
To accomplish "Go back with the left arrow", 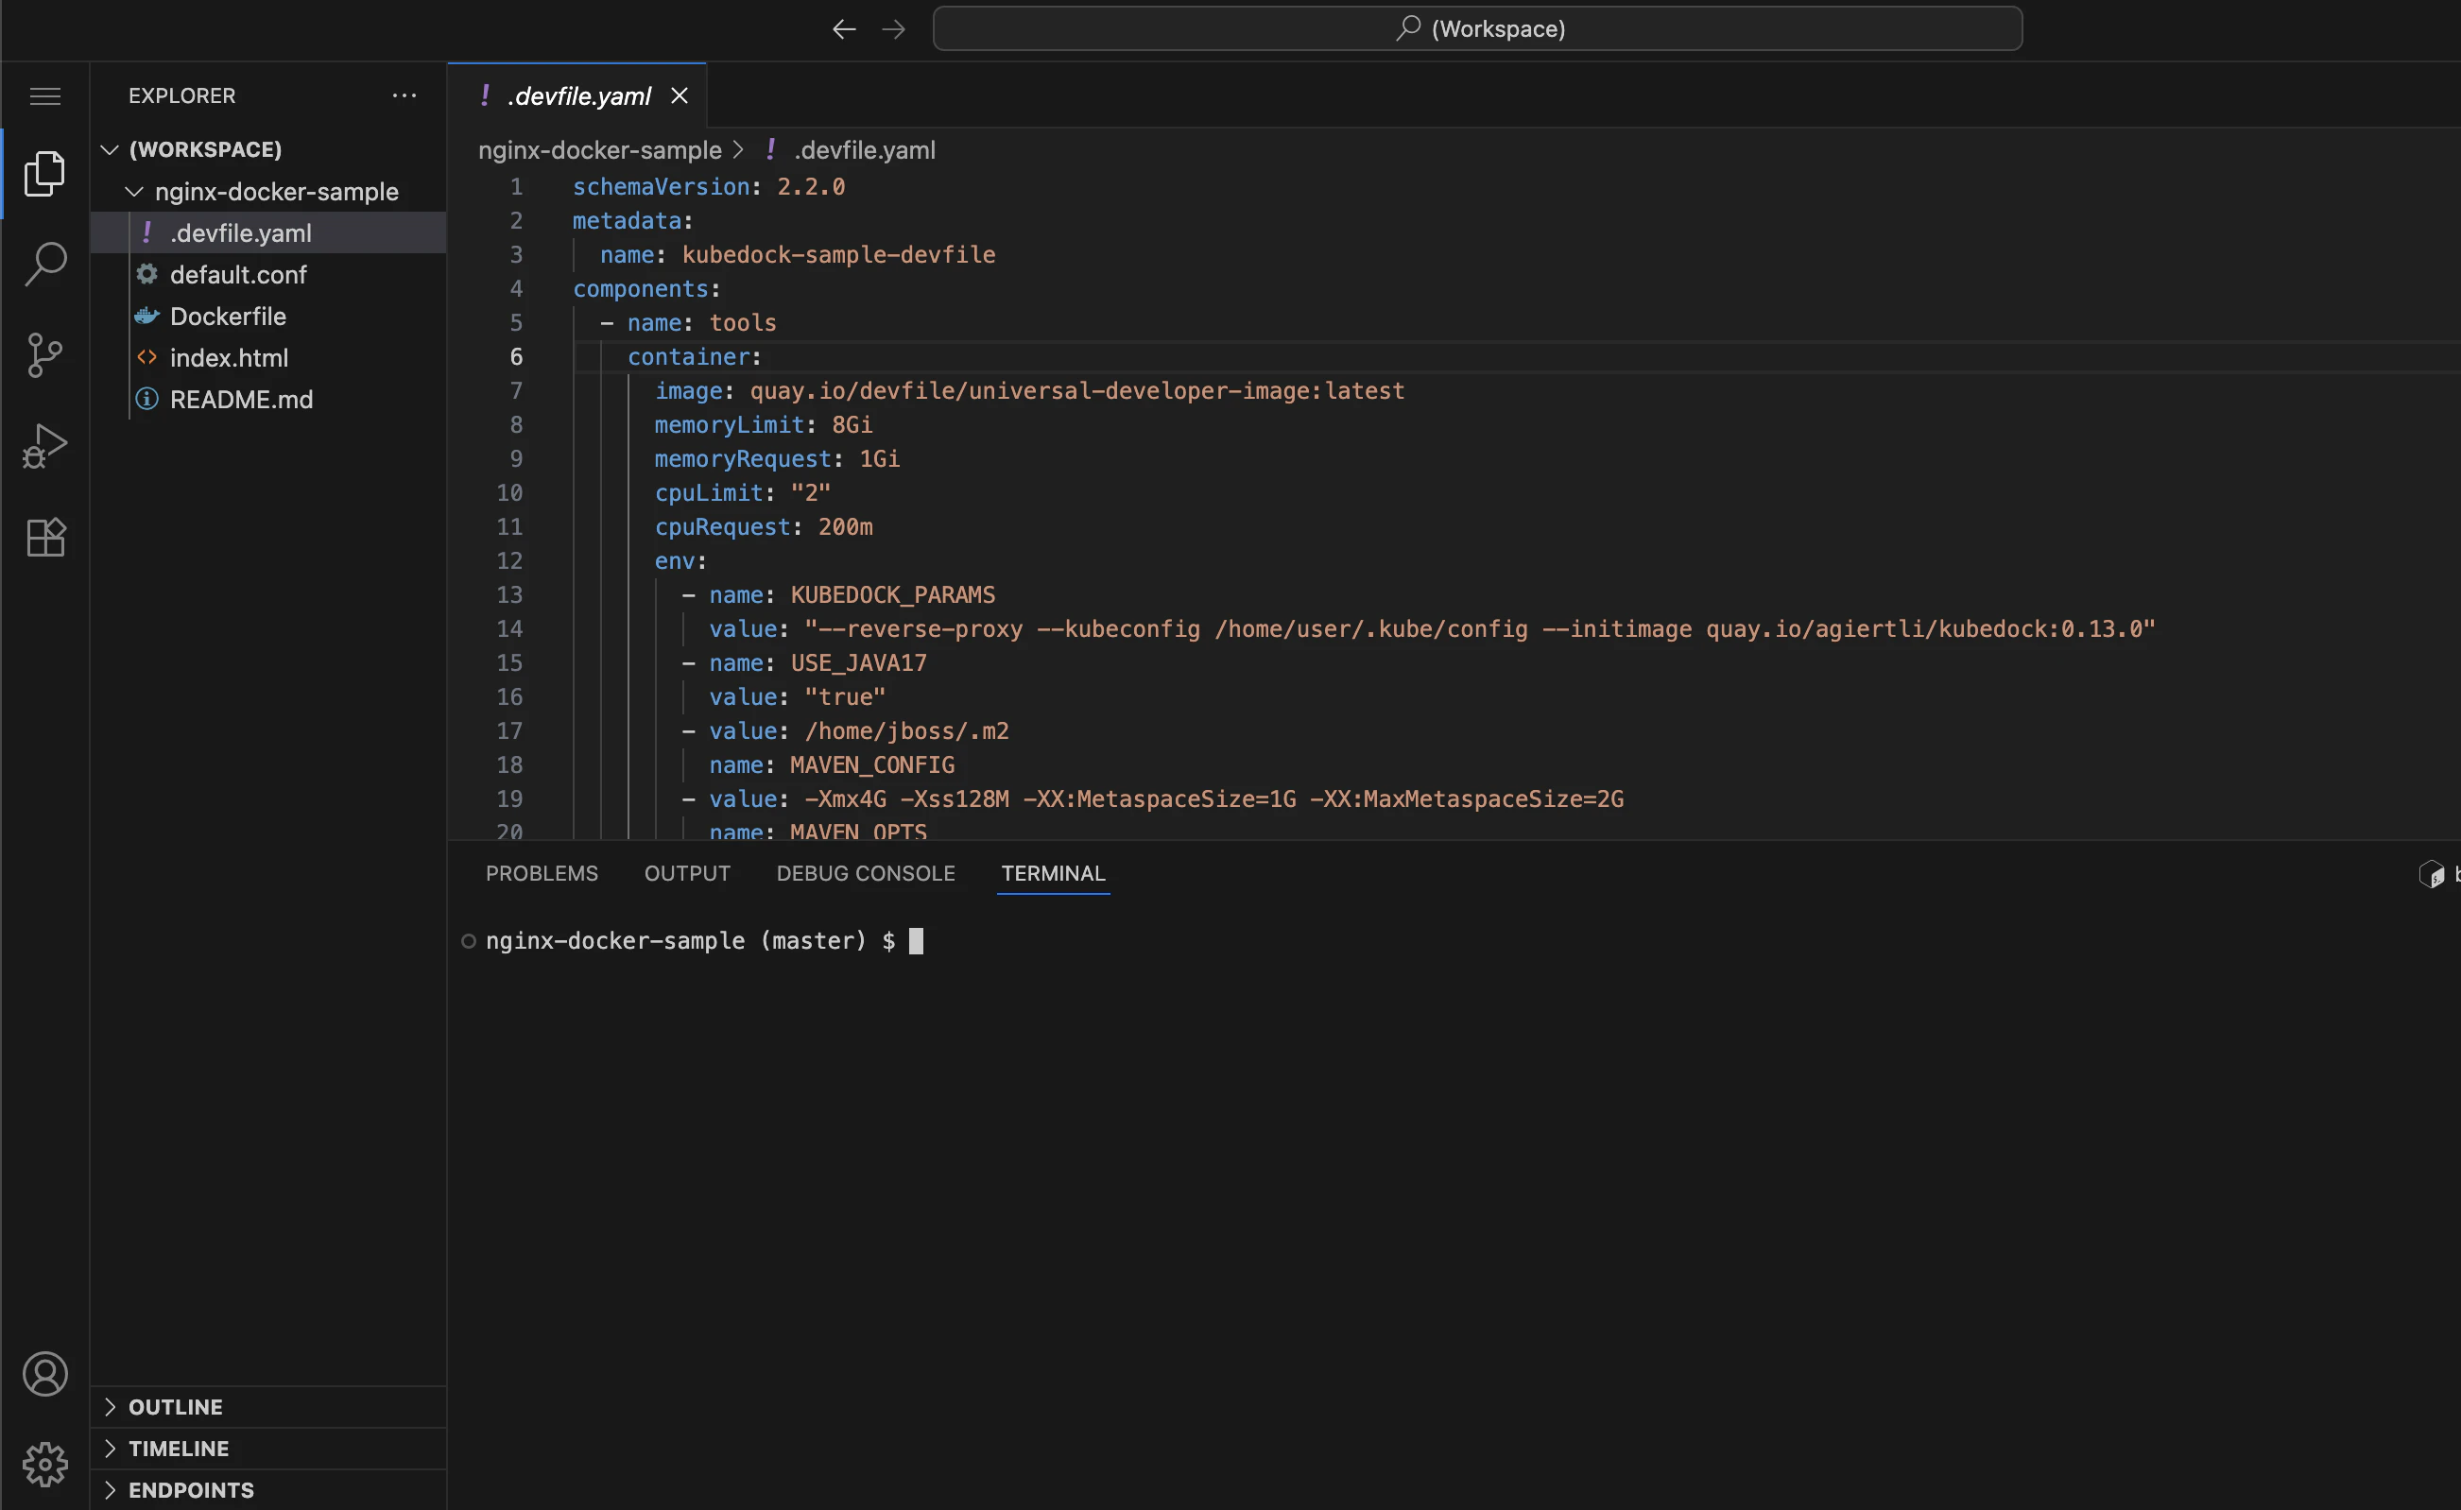I will 844,29.
